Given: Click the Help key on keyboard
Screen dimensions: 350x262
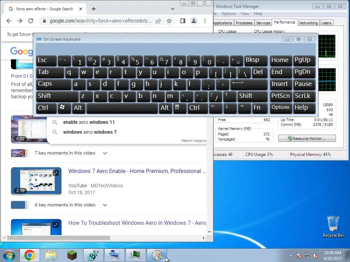Looking at the screenshot, I should pos(304,108).
